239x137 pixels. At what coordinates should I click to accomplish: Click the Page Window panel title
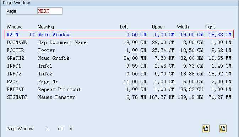[x=16, y=3]
